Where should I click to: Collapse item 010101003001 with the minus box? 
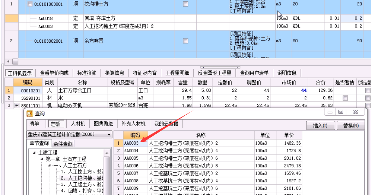[30, 4]
